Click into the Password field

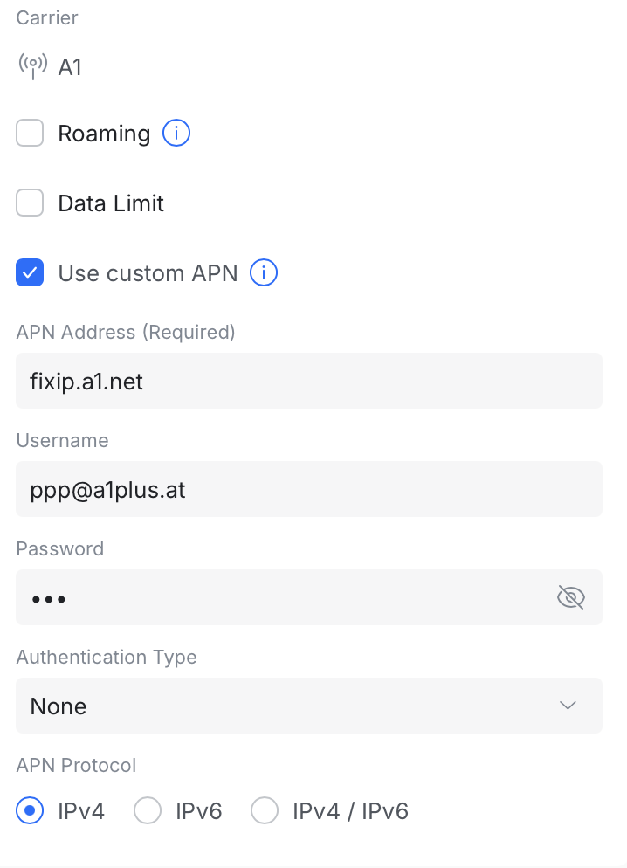pyautogui.click(x=279, y=597)
